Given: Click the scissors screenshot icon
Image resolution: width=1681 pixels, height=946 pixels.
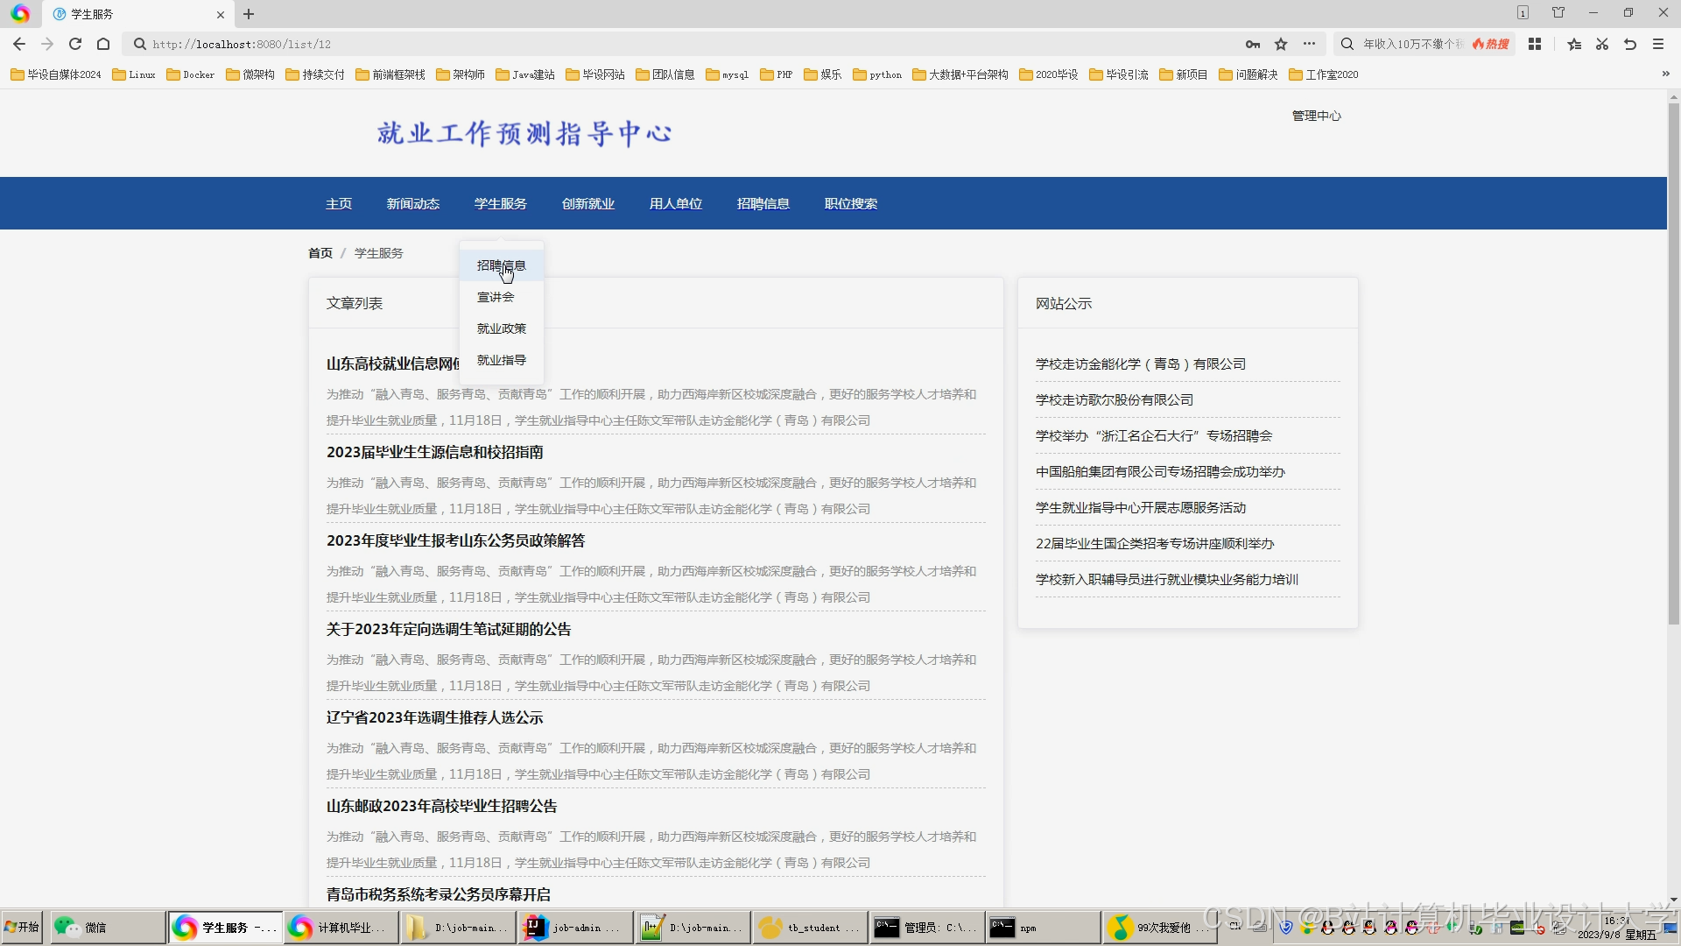Looking at the screenshot, I should (1602, 44).
